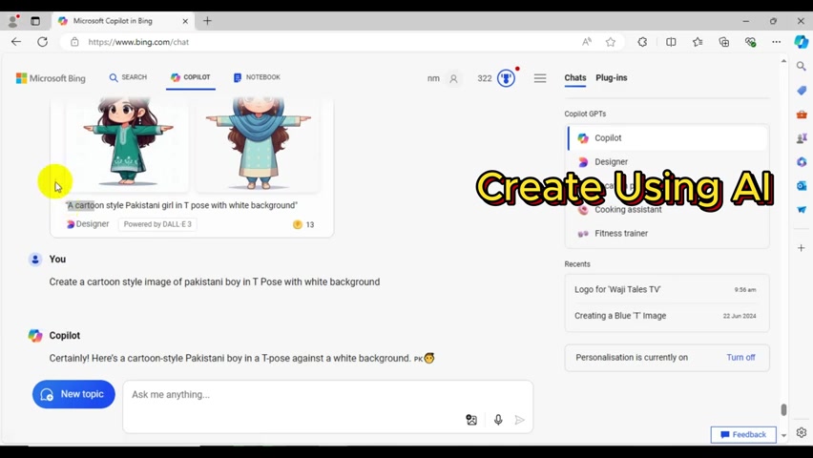Start a New topic
The image size is (813, 458).
pos(73,394)
